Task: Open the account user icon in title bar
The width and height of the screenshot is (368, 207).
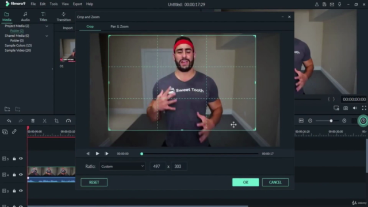Action: click(317, 4)
